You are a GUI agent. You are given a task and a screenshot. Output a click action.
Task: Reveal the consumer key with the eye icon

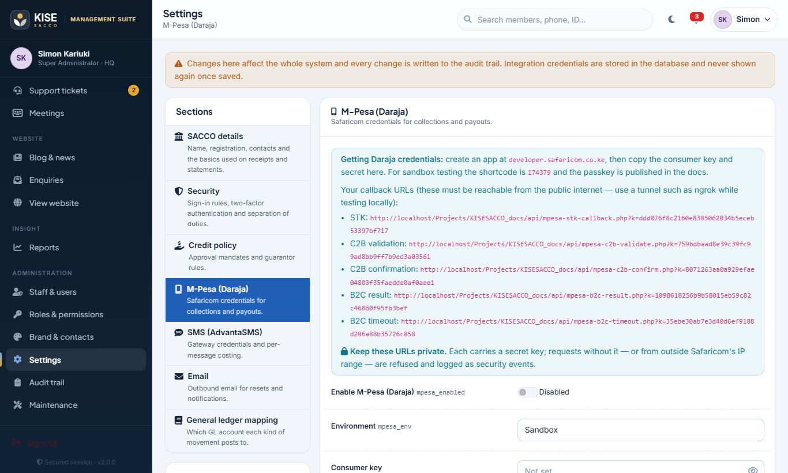(x=752, y=471)
